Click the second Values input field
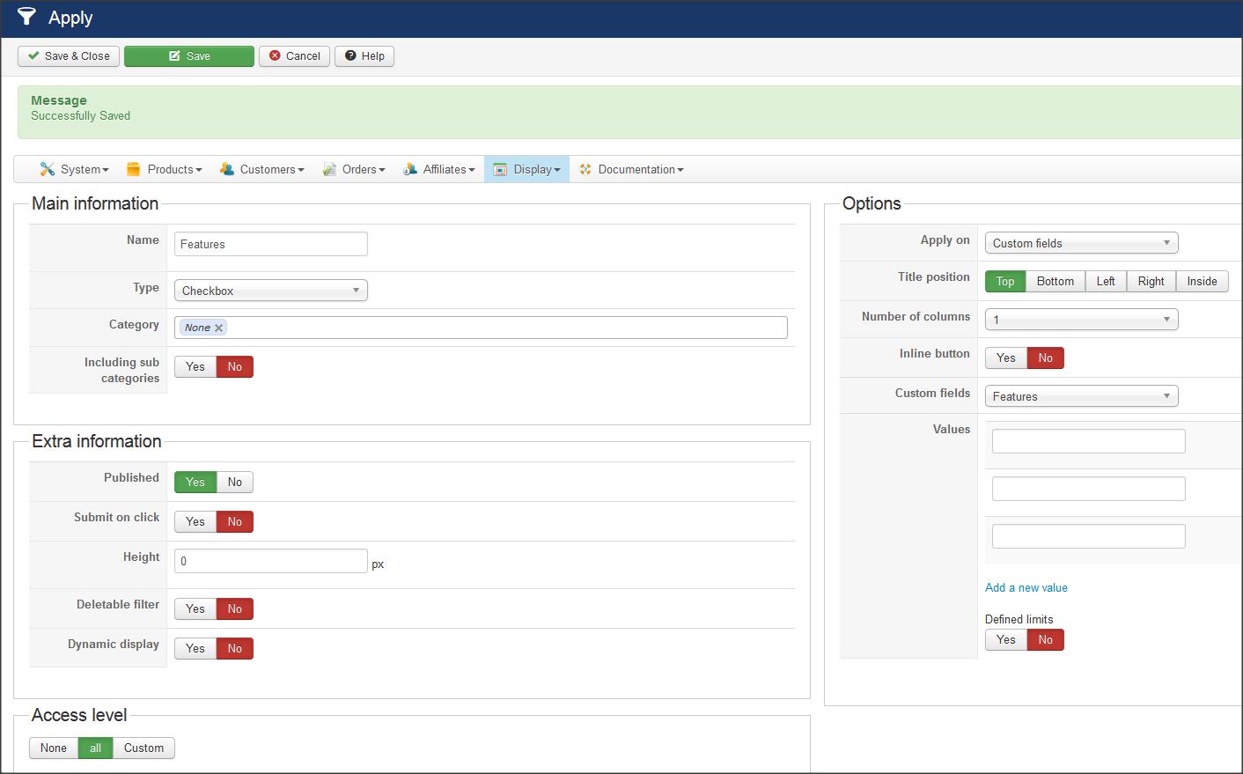This screenshot has height=774, width=1243. [x=1089, y=489]
